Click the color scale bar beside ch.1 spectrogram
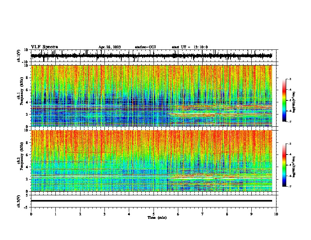This screenshot has height=240, width=311. (x=284, y=100)
